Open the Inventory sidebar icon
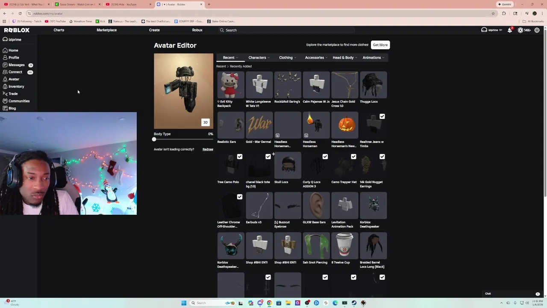The height and width of the screenshot is (308, 547). point(5,86)
